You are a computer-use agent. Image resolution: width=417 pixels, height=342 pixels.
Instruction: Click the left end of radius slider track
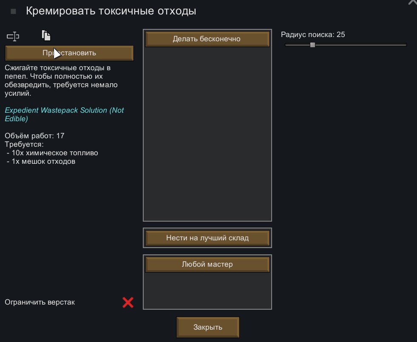click(287, 45)
